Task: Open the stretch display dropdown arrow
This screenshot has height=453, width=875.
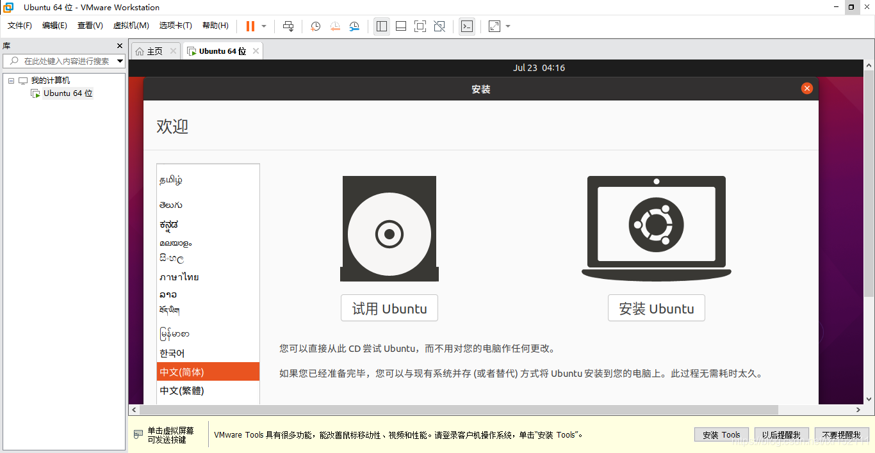Action: point(508,26)
